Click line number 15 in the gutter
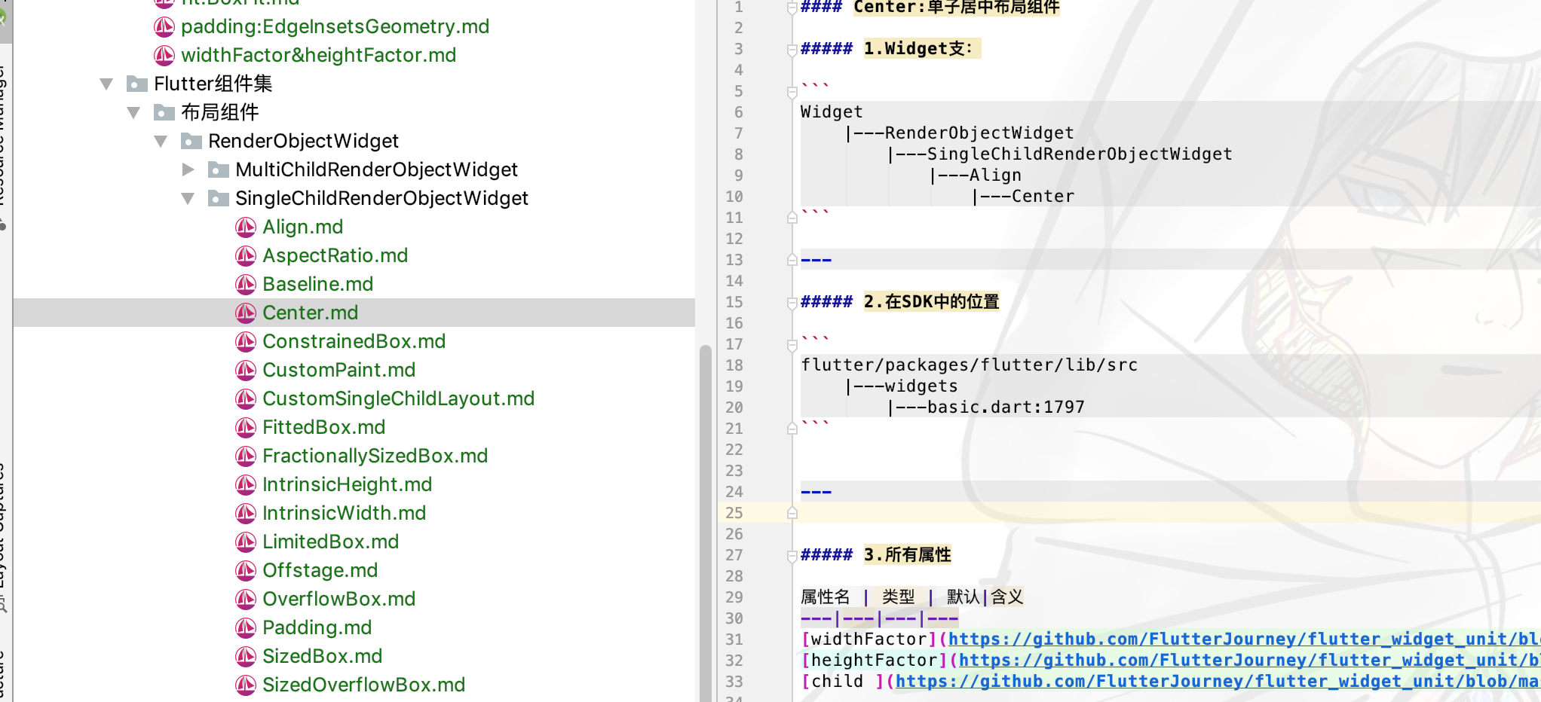 (734, 302)
